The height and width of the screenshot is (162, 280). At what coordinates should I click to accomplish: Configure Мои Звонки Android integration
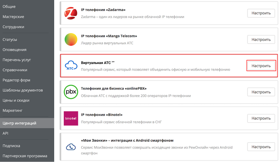(x=261, y=147)
